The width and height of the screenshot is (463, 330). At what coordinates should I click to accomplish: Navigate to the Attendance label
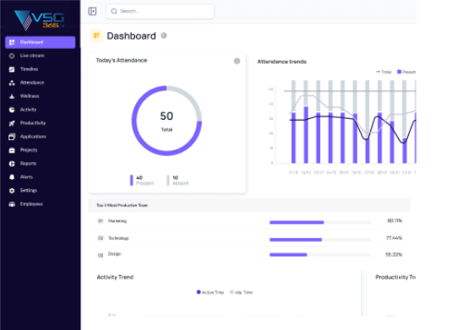coord(32,83)
